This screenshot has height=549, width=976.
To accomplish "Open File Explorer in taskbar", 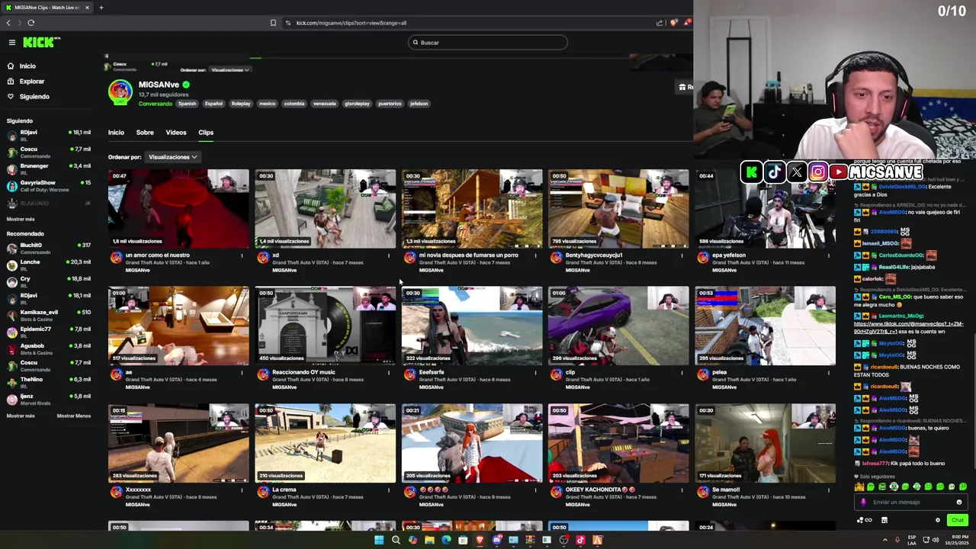I will (429, 540).
